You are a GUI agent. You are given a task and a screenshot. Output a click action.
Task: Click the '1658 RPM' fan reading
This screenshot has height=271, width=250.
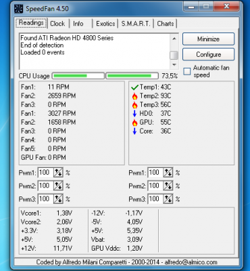61,123
